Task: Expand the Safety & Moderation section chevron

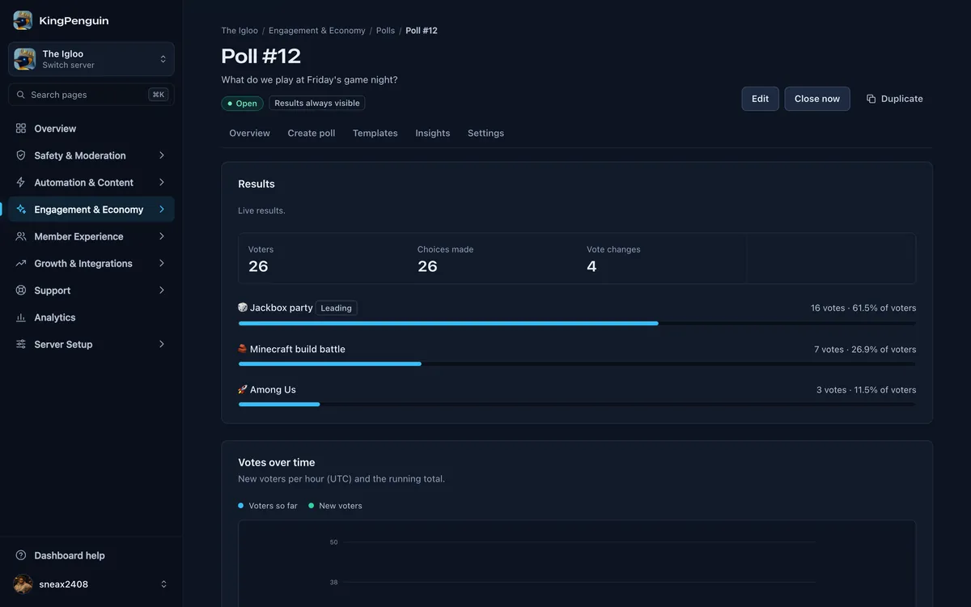Action: pos(162,155)
